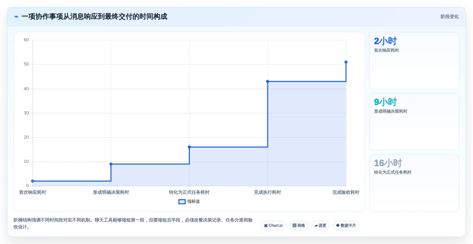Viewport: 473px width, 244px height.
Task: Select the 表格 chip
Action: 298,226
